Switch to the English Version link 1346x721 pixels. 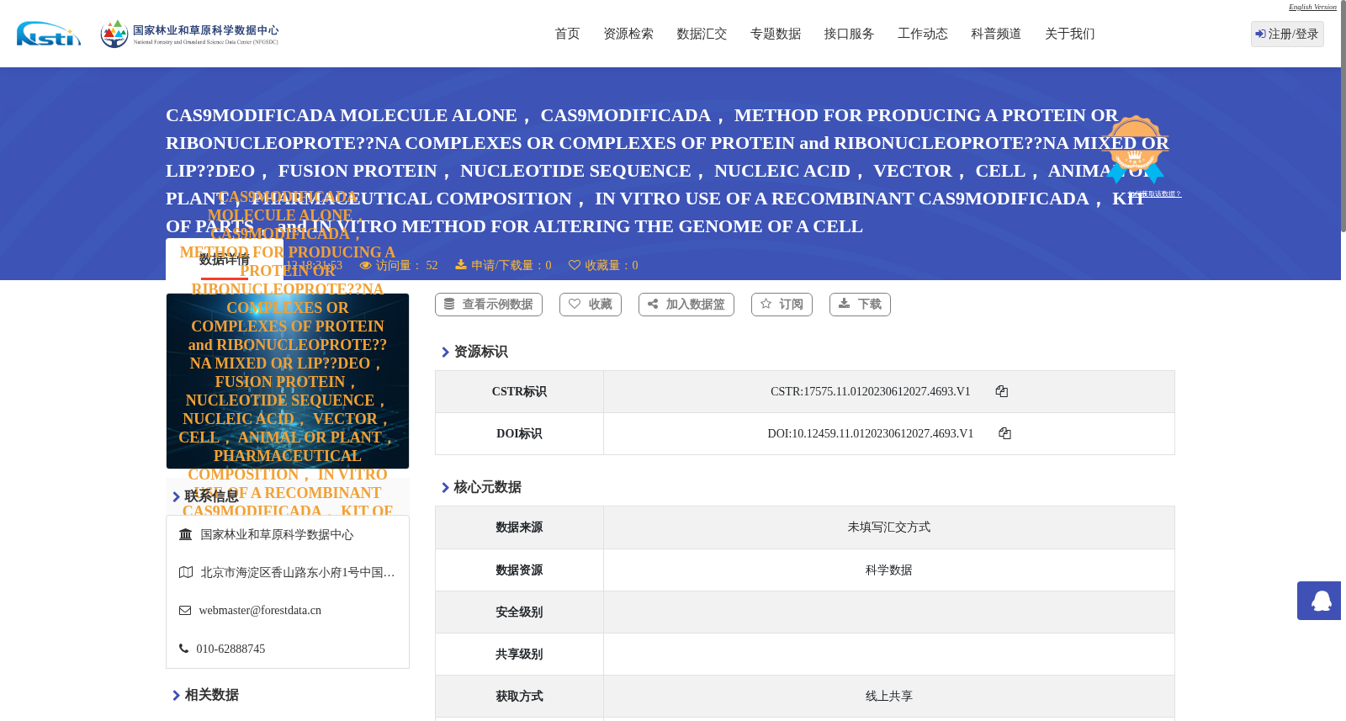(1312, 7)
